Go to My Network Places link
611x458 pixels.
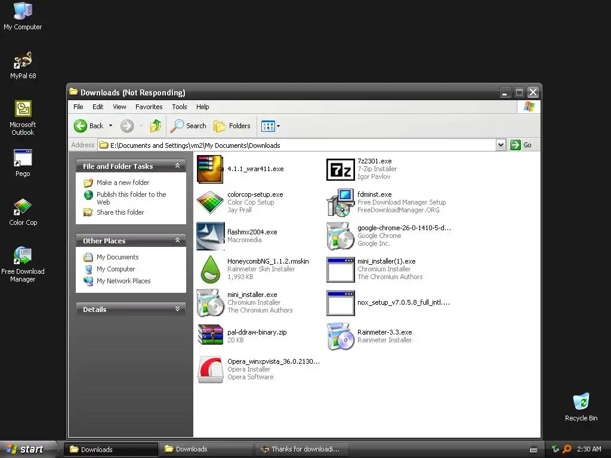pos(124,281)
